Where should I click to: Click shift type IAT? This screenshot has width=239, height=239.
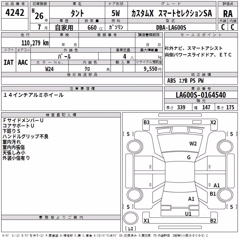point(9,62)
